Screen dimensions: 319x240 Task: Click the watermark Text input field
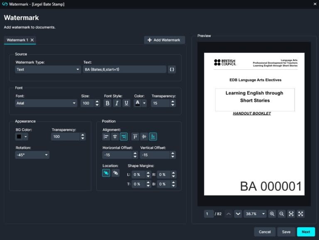click(125, 70)
